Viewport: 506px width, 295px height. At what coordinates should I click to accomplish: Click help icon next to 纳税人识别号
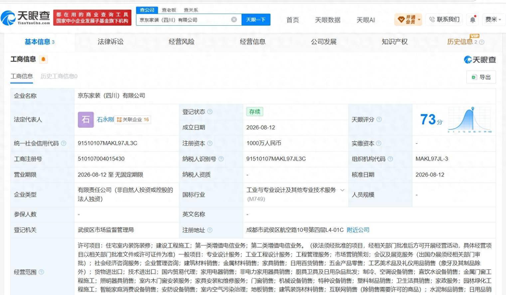(221, 159)
